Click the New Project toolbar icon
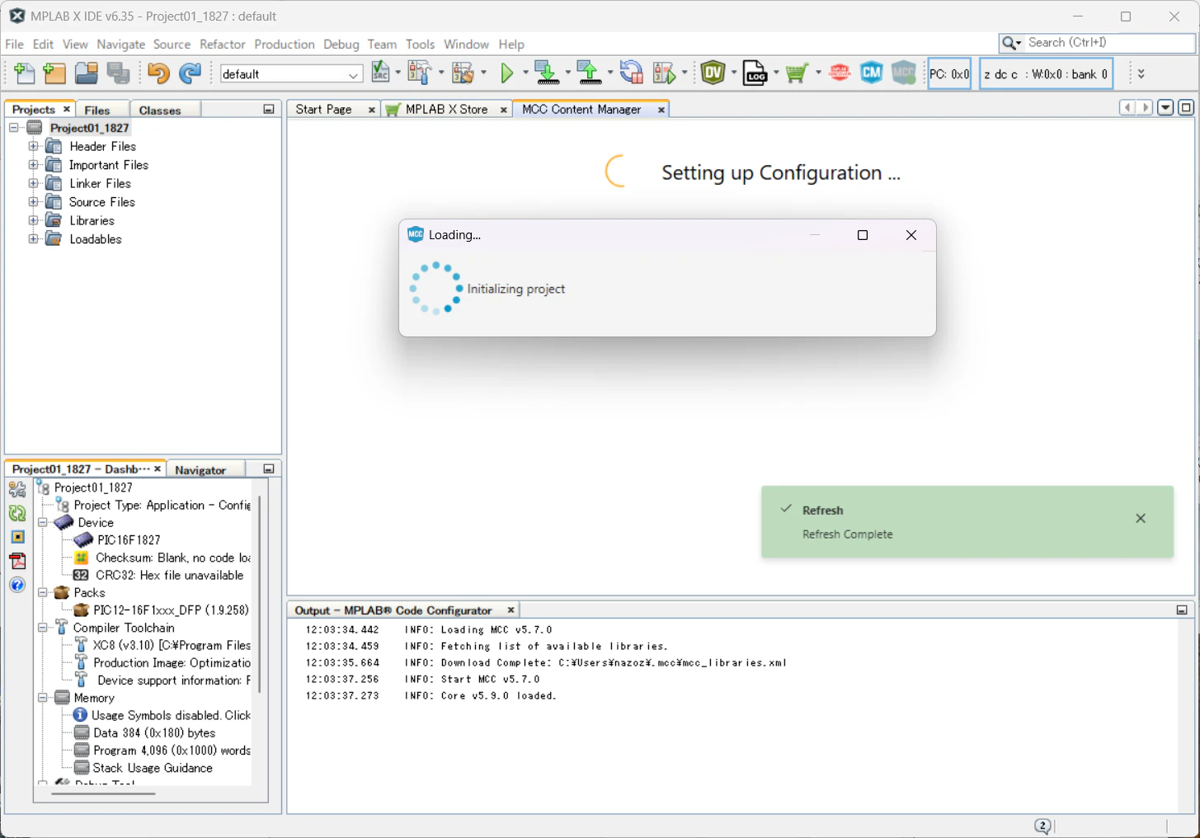This screenshot has height=838, width=1200. [54, 73]
